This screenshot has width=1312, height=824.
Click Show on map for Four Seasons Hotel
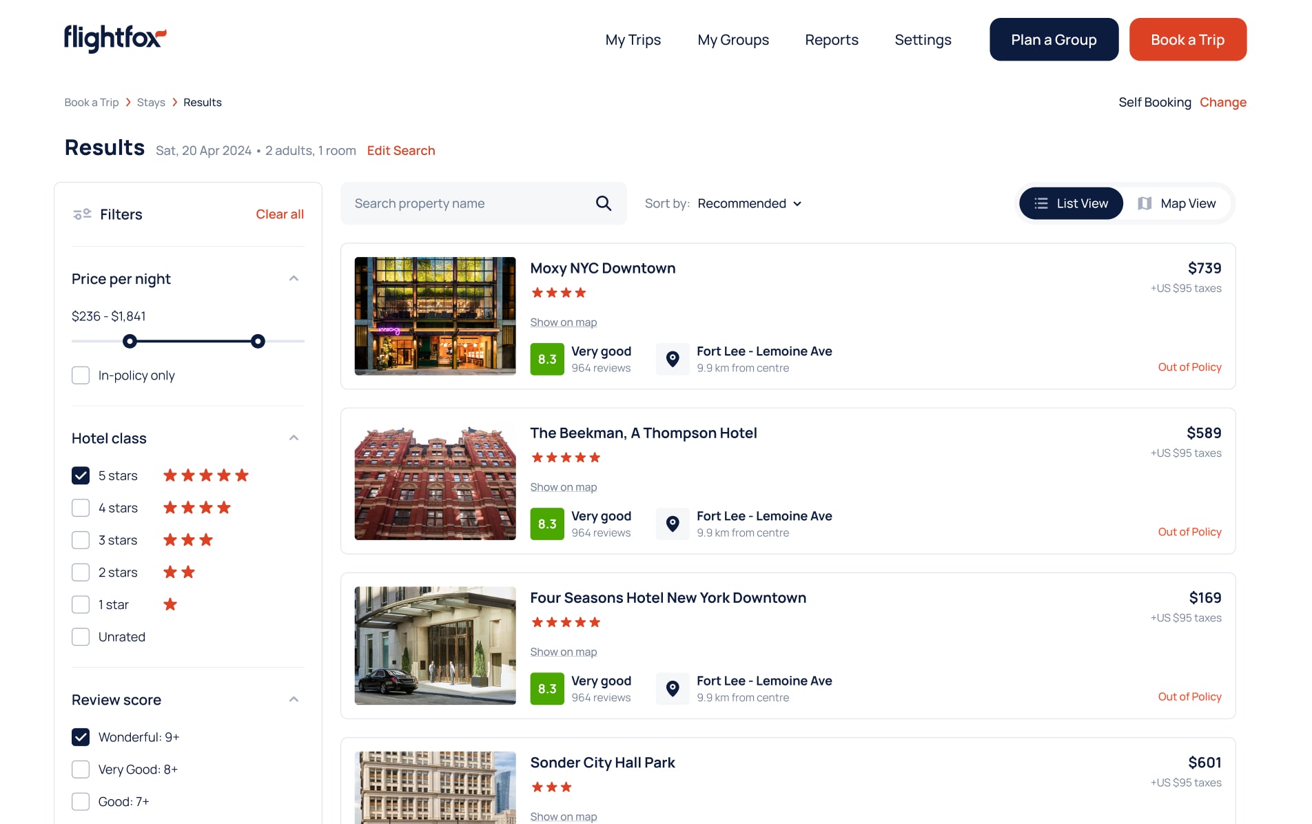click(563, 652)
